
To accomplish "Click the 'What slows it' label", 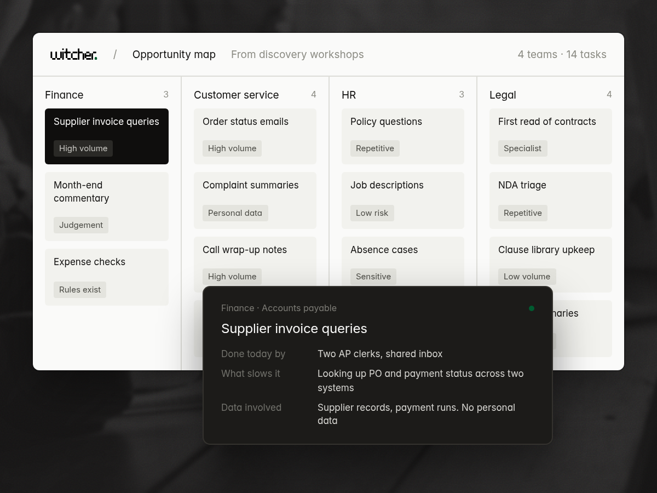I will pos(250,374).
